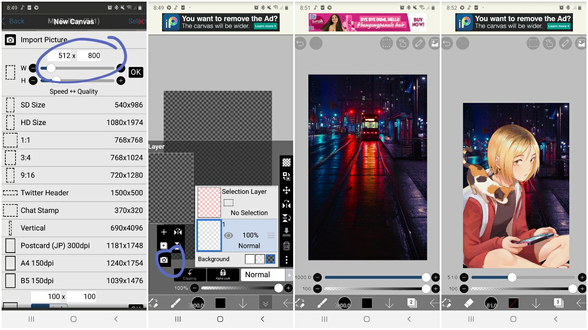Open the Normal blending mode dropdown
The image size is (588, 330).
267,275
